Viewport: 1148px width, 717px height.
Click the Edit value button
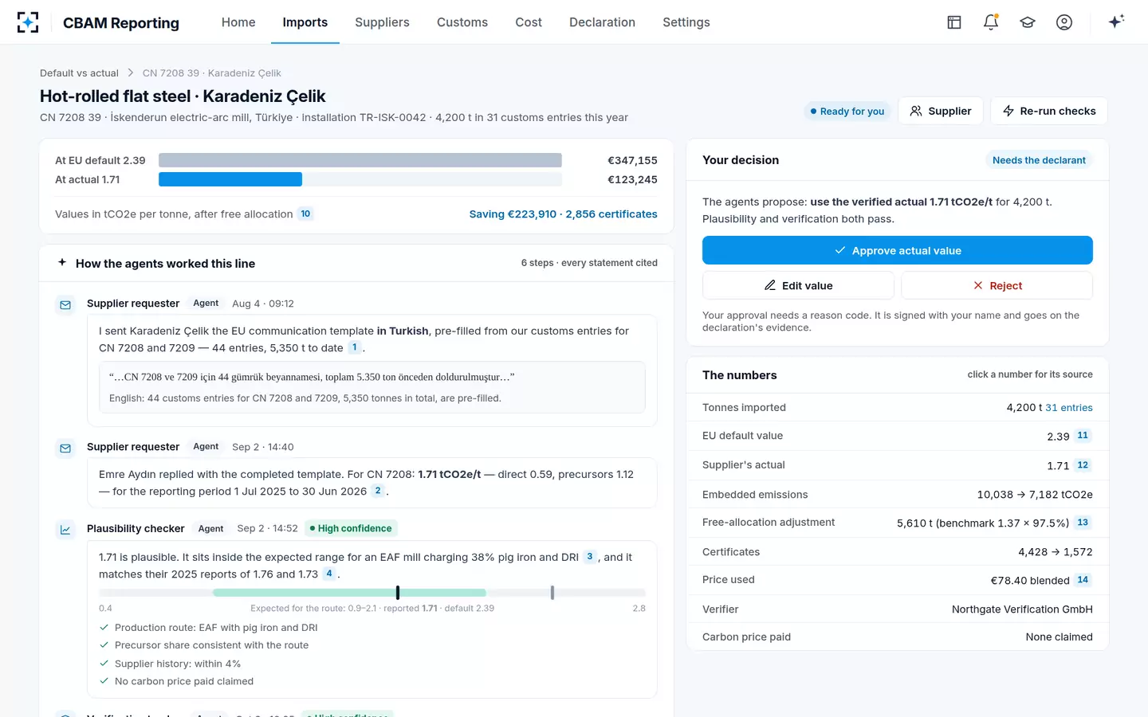[798, 285]
